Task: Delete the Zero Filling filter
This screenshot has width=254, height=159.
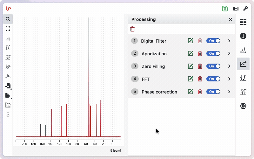Action: pos(200,66)
